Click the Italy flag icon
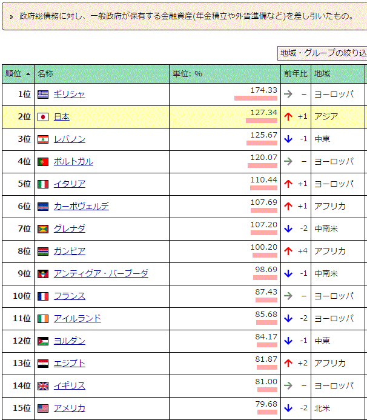Screen dimensions: 367x420 point(43,184)
